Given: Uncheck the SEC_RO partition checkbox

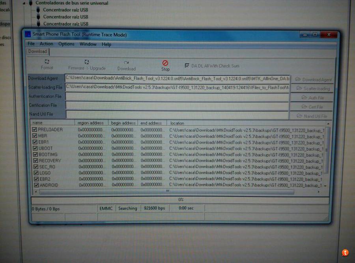Looking at the screenshot, I should click(x=36, y=167).
